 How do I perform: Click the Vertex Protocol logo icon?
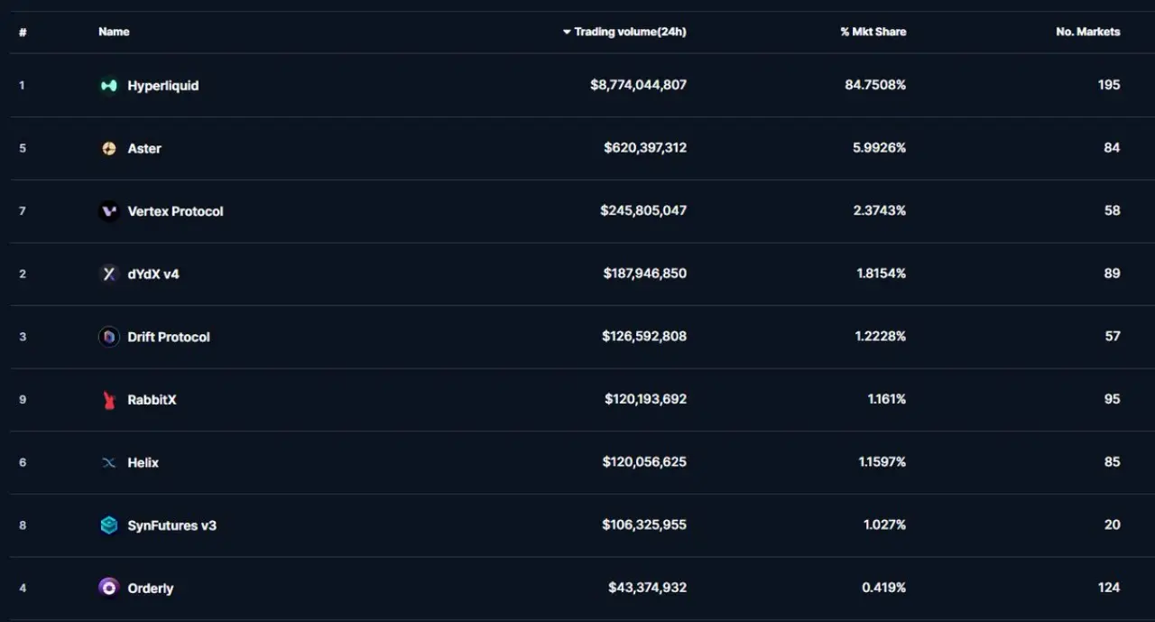pyautogui.click(x=109, y=211)
